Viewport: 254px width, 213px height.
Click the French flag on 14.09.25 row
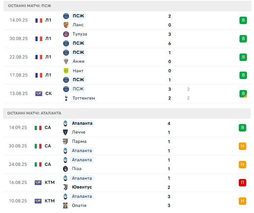click(x=39, y=21)
